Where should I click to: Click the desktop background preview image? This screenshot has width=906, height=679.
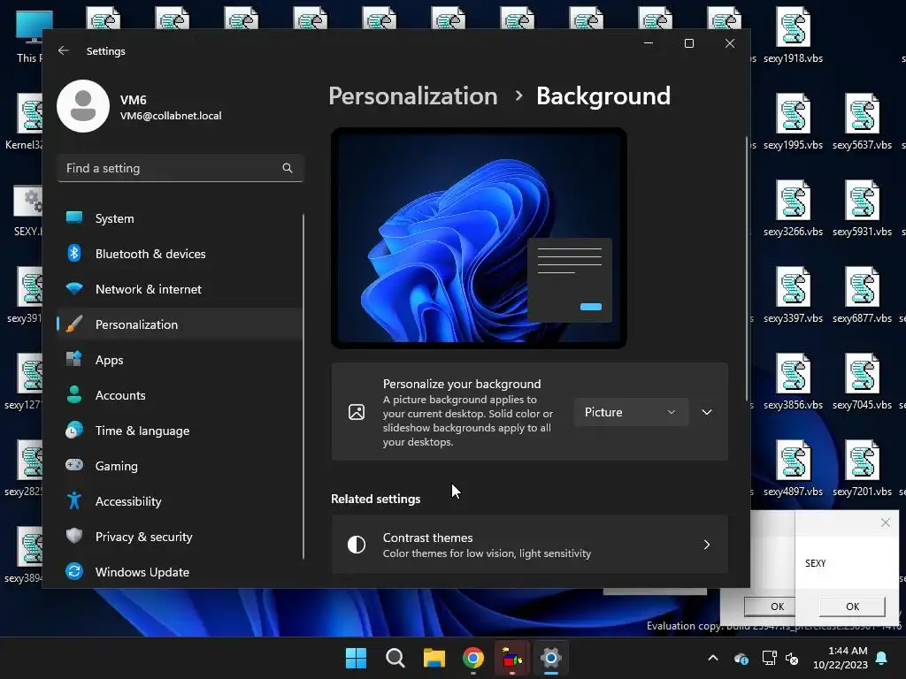[479, 238]
